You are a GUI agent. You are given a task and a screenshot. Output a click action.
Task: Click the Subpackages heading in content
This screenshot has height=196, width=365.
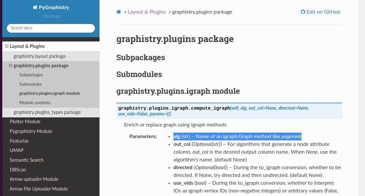141,57
